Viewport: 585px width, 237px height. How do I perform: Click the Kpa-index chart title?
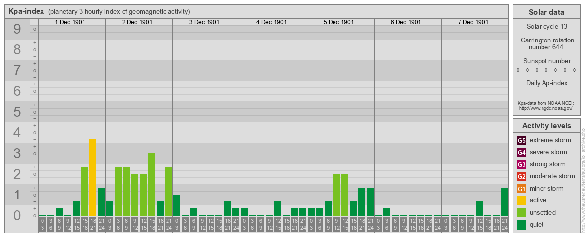click(27, 11)
